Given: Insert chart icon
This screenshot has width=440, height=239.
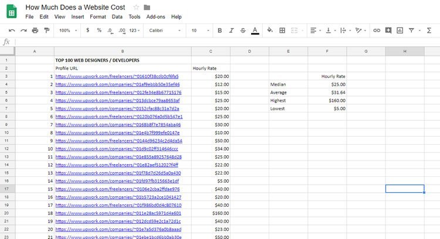Looking at the screenshot, I should pos(400,30).
